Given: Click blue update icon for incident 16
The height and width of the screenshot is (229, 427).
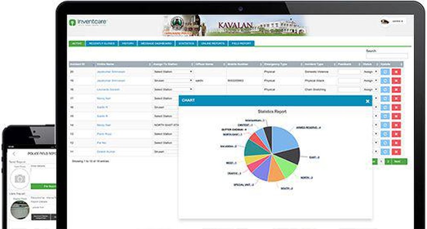Looking at the screenshot, I should [x=385, y=107].
